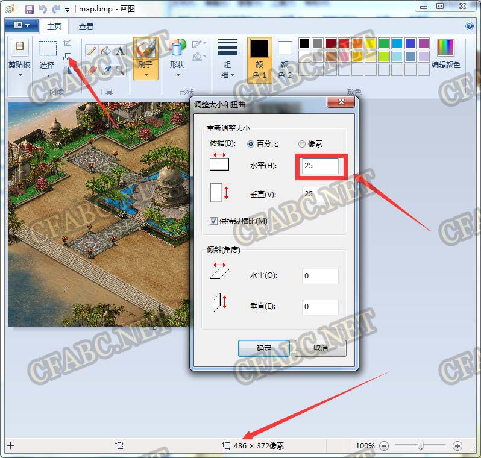Click the zoom in plus button

[x=457, y=446]
